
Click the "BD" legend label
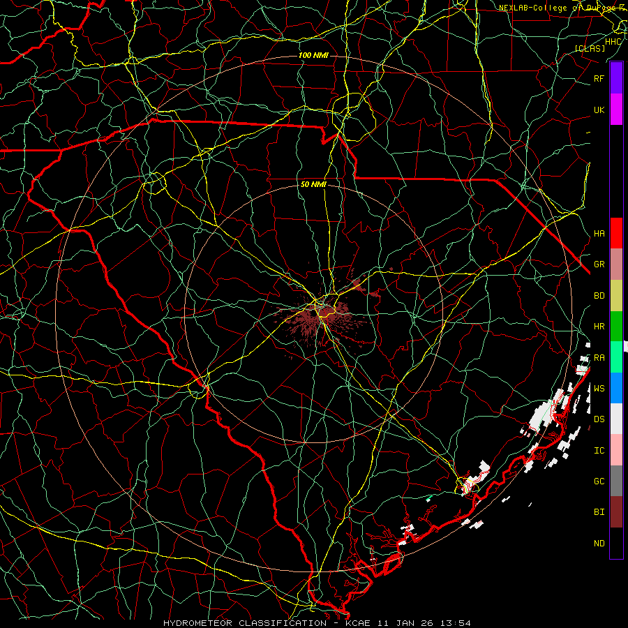pyautogui.click(x=599, y=296)
